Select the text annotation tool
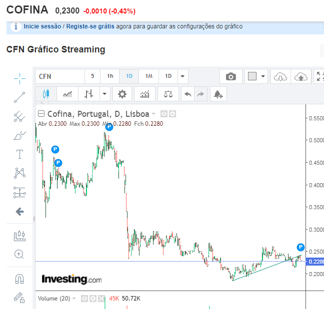The width and height of the screenshot is (324, 309). 19,154
